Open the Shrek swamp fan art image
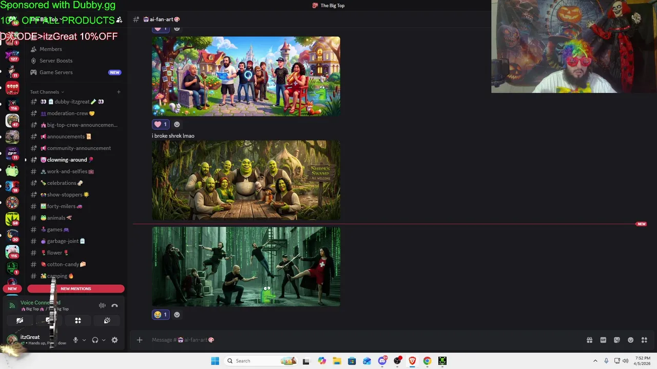This screenshot has width=657, height=369. [246, 180]
